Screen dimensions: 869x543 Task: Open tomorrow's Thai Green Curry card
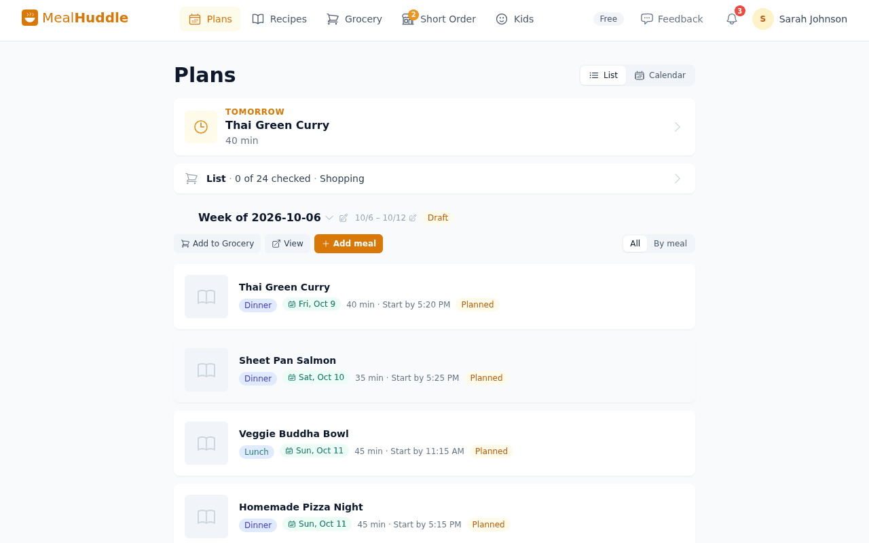(x=434, y=127)
